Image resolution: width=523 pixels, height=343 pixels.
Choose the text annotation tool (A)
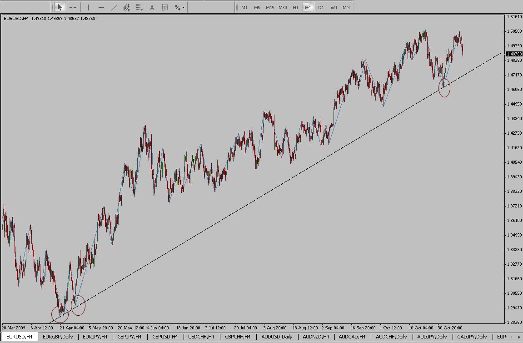pyautogui.click(x=152, y=7)
